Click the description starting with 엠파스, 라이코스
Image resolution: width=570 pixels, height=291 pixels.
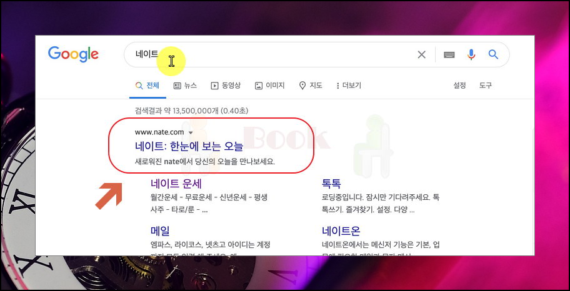click(x=210, y=249)
